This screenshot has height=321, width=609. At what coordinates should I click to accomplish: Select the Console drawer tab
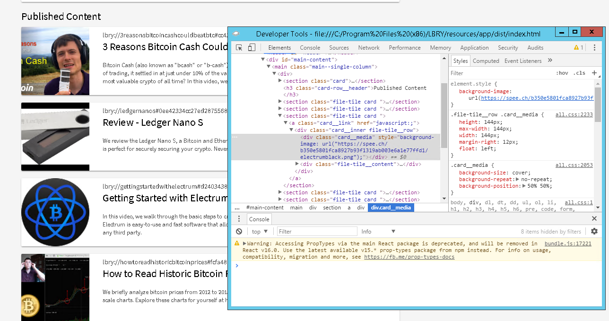pos(259,219)
